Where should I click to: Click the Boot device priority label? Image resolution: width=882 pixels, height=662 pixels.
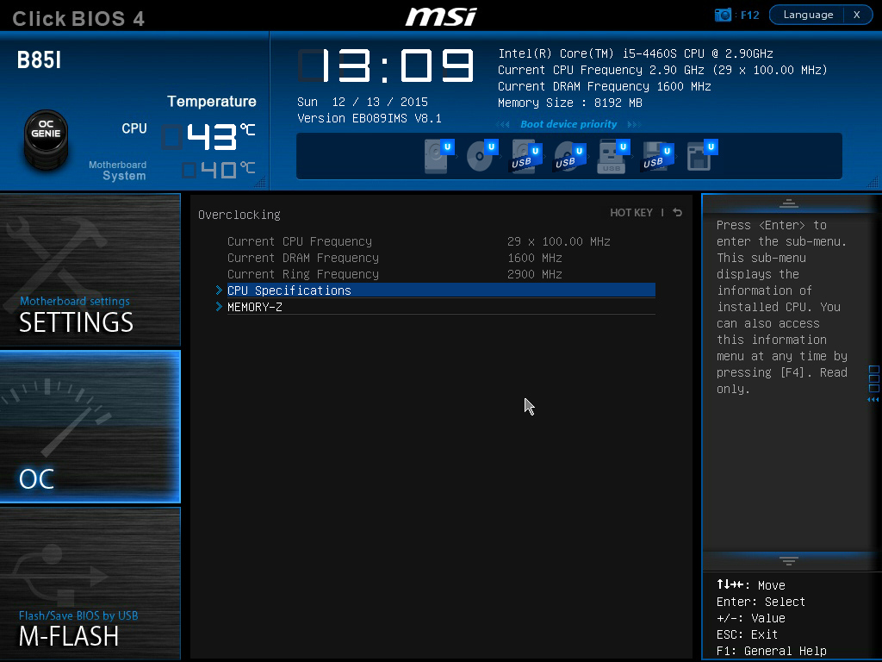click(x=568, y=124)
